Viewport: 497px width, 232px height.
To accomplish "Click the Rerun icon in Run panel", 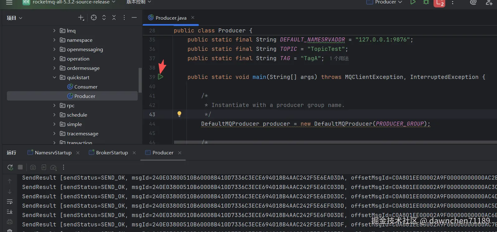I will tap(10, 167).
